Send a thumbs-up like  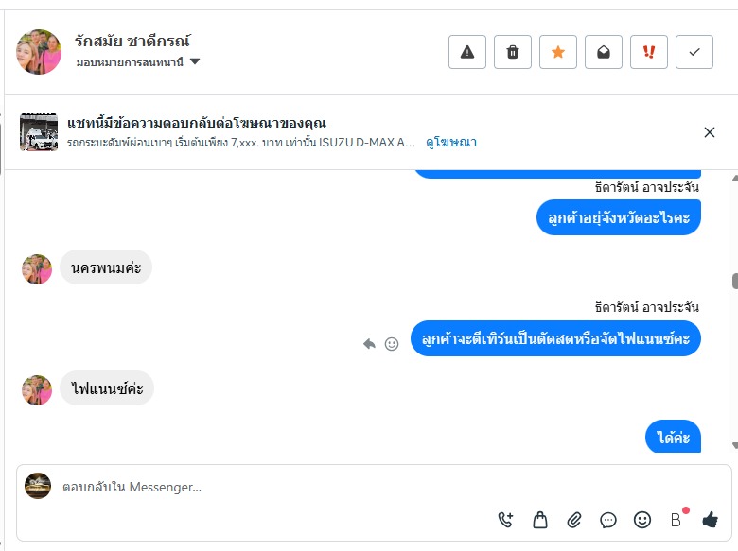(711, 519)
